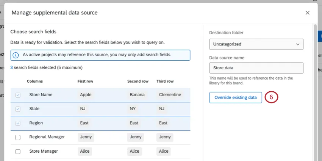Close the Manage supplemental data source dialog
Viewport: 322px width, 161px height.
coord(307,13)
